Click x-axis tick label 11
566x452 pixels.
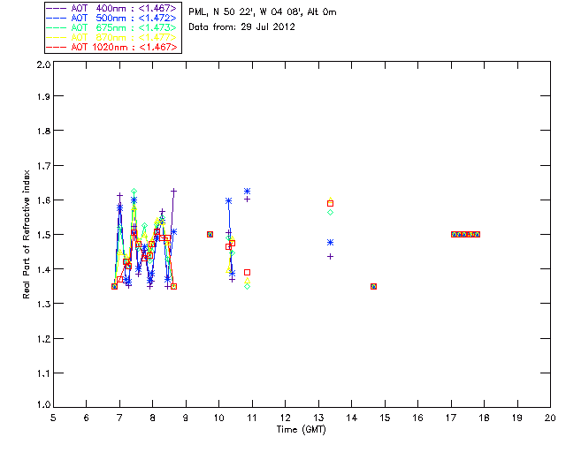tap(252, 418)
